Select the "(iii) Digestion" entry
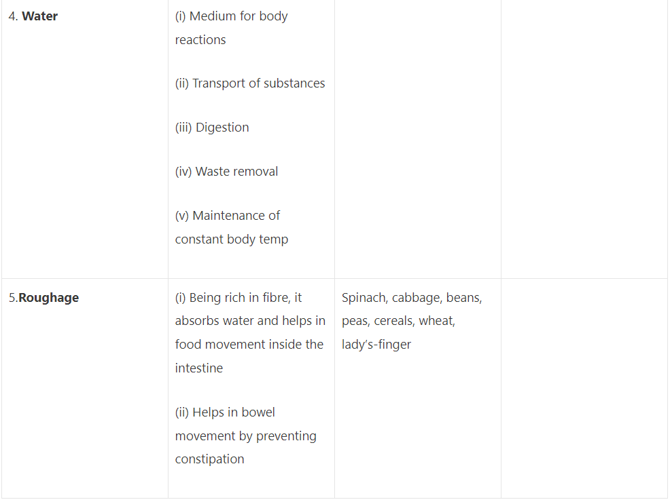The image size is (670, 502). [x=212, y=128]
